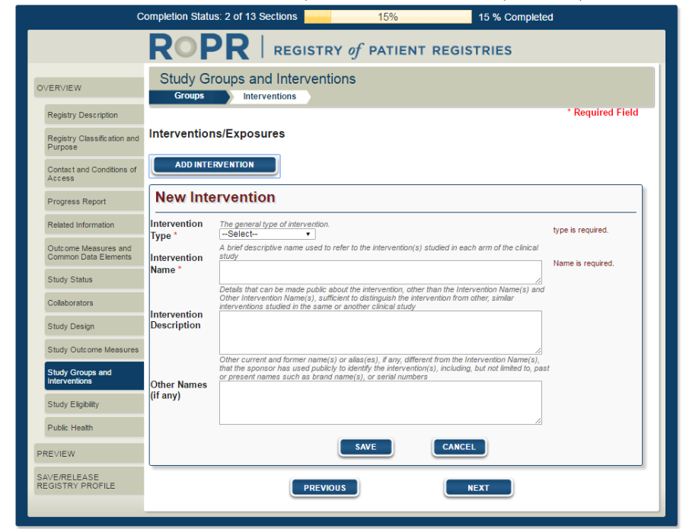Viewport: 686px width, 529px height.
Task: Click 'The general type of intervention' hint
Action: 274,224
